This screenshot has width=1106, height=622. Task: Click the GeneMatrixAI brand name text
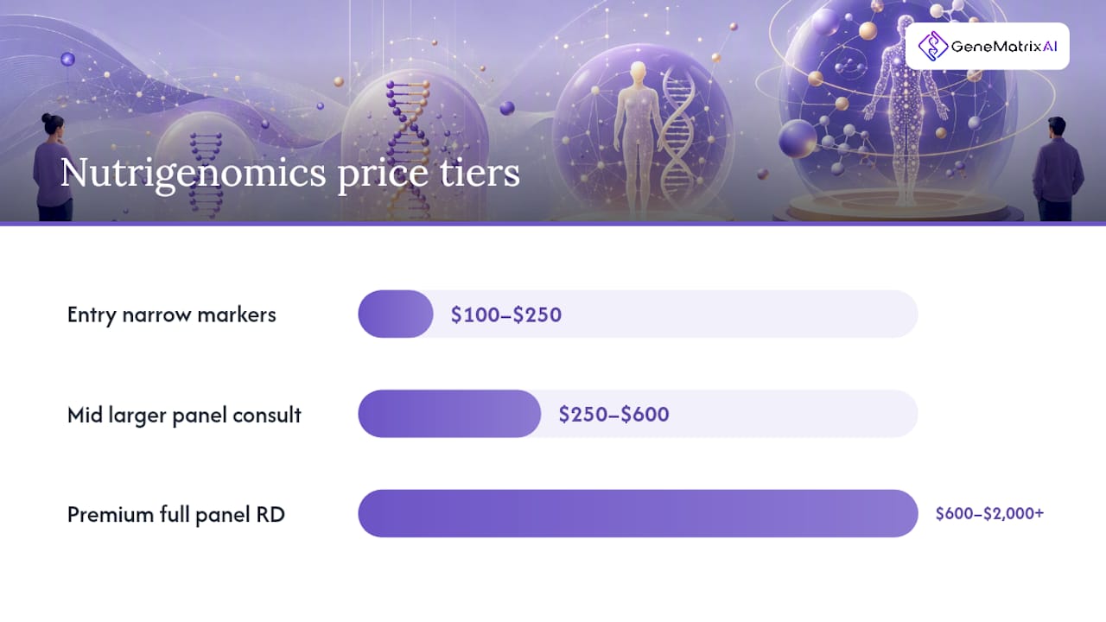tap(1004, 47)
